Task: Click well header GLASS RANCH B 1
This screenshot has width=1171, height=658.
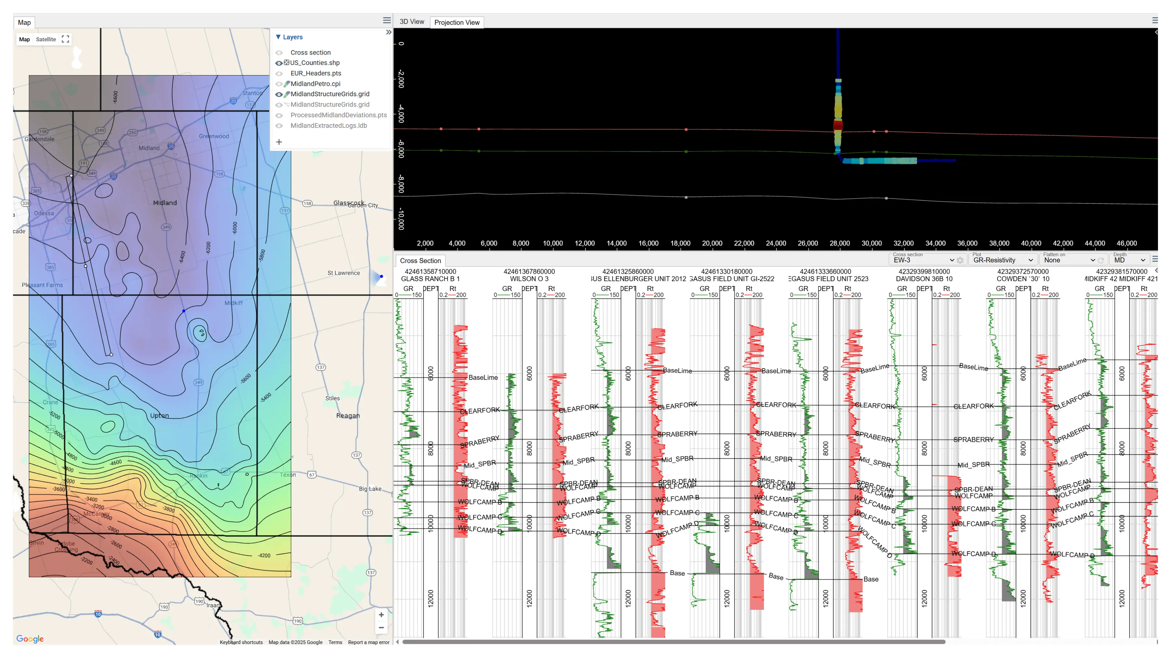Action: 430,279
